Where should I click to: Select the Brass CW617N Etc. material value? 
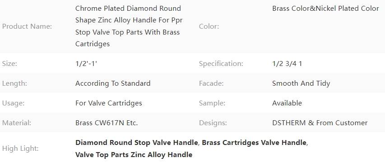(x=107, y=123)
